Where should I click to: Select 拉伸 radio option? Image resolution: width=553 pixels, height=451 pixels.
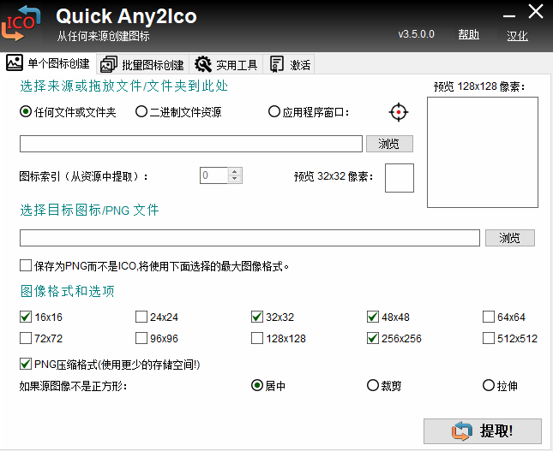tap(500, 386)
